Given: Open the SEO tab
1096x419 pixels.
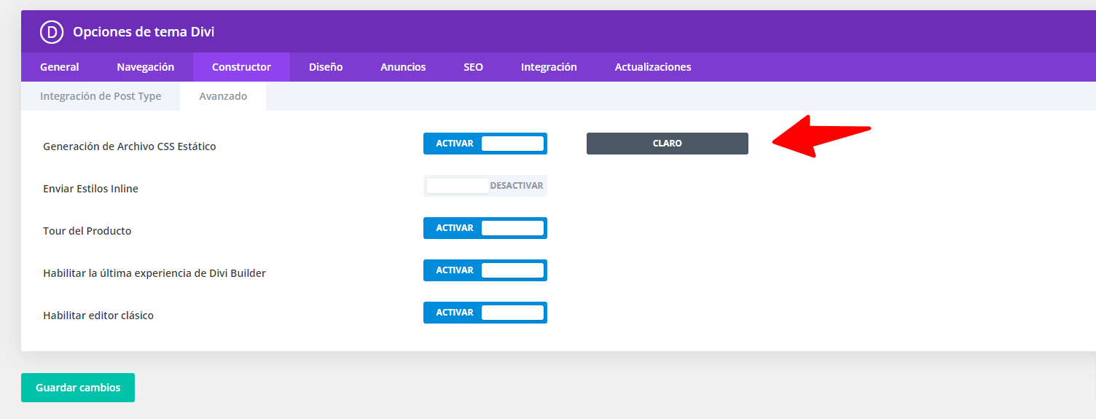Looking at the screenshot, I should point(473,67).
